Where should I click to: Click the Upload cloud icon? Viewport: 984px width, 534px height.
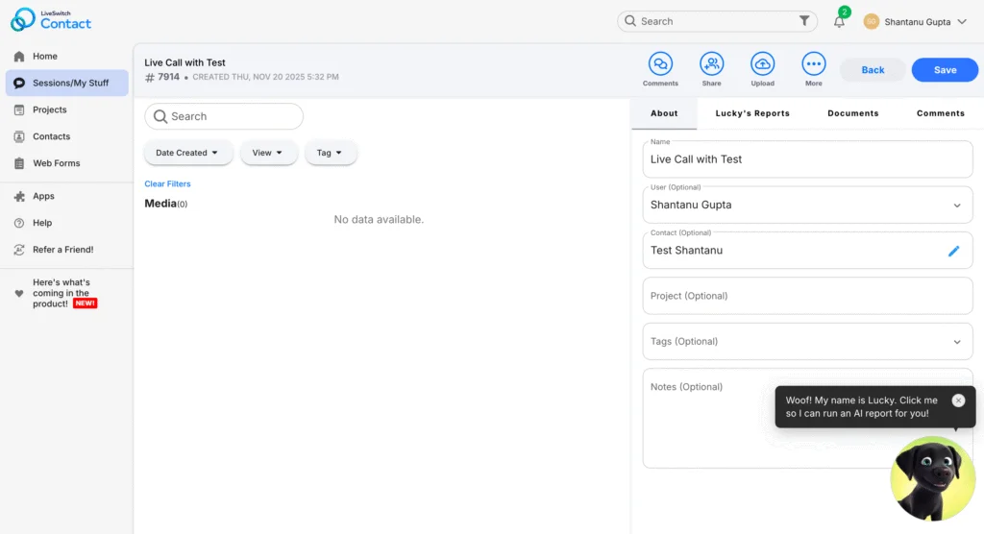pos(762,64)
